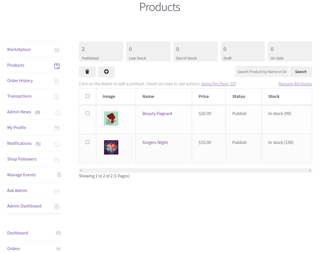This screenshot has width=319, height=253.
Task: Open the Manage Attributes link
Action: pos(295,84)
